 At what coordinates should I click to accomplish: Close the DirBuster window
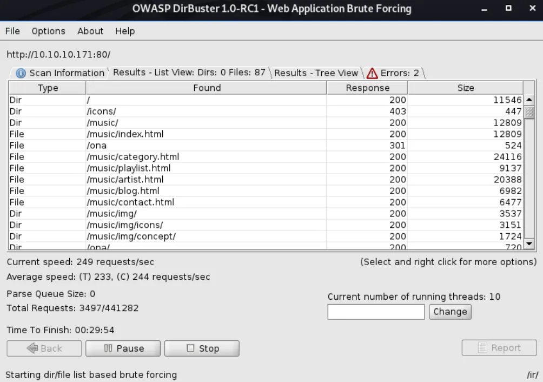coord(531,9)
